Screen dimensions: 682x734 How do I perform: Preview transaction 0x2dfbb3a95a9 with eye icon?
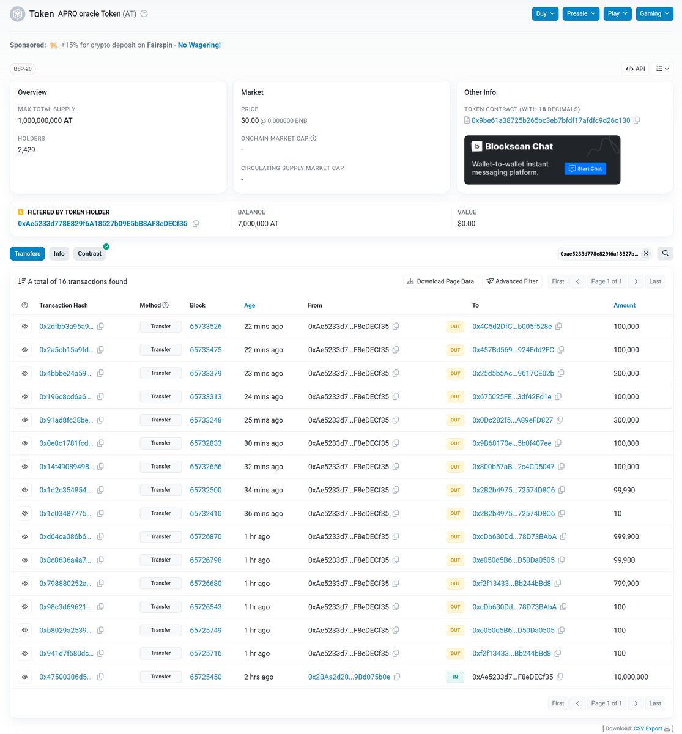click(25, 327)
